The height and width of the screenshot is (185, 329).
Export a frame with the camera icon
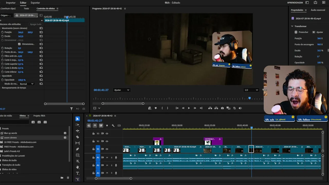click(222, 108)
